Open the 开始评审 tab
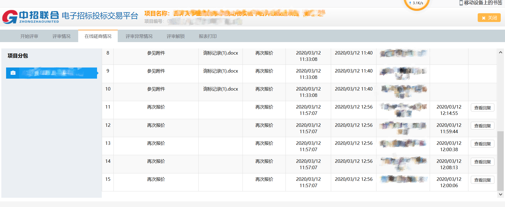This screenshot has width=505, height=207. point(29,36)
